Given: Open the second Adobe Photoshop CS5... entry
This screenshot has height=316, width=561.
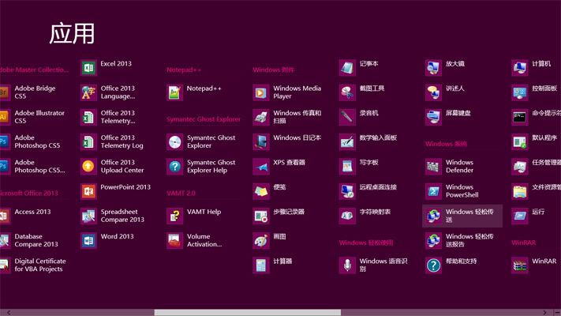Looking at the screenshot, I should [33, 167].
